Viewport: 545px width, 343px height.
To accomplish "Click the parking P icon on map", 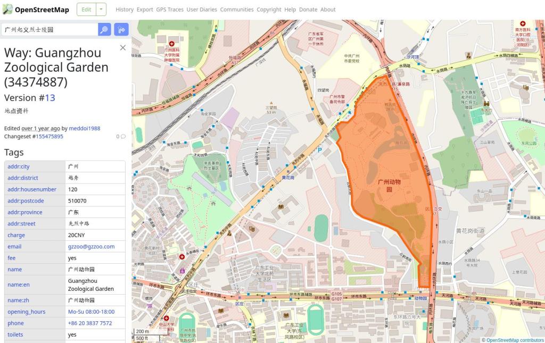I will [320, 150].
